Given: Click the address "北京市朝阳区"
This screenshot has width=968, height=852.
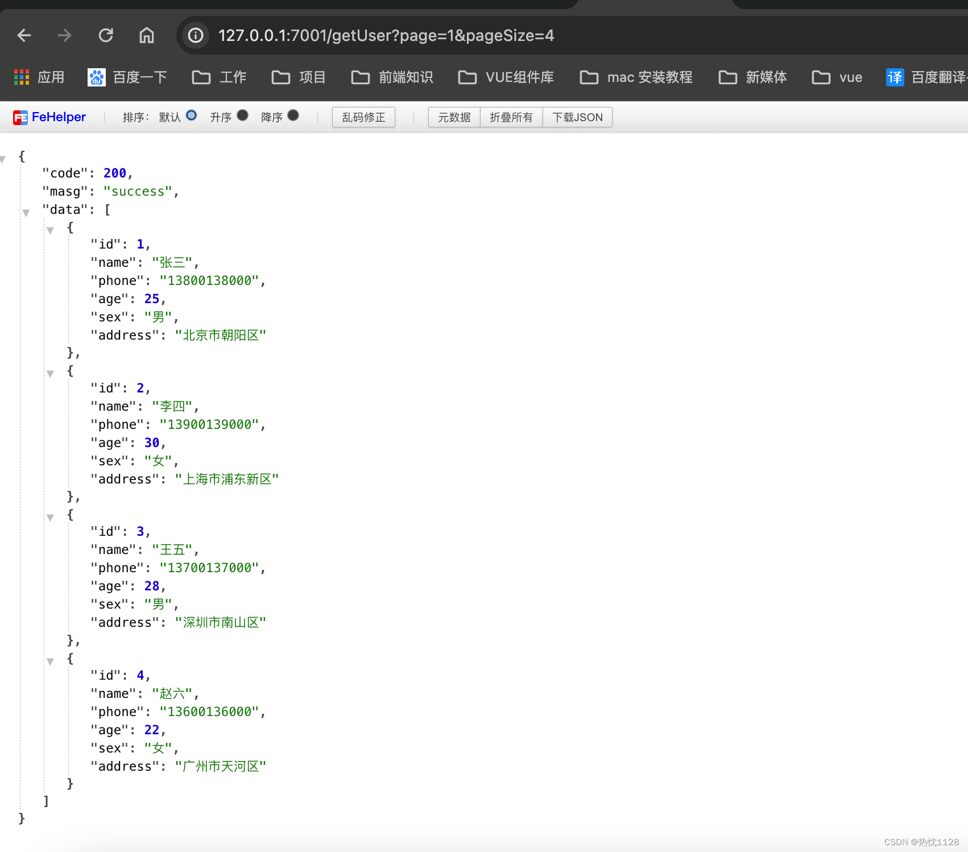Looking at the screenshot, I should pos(221,335).
